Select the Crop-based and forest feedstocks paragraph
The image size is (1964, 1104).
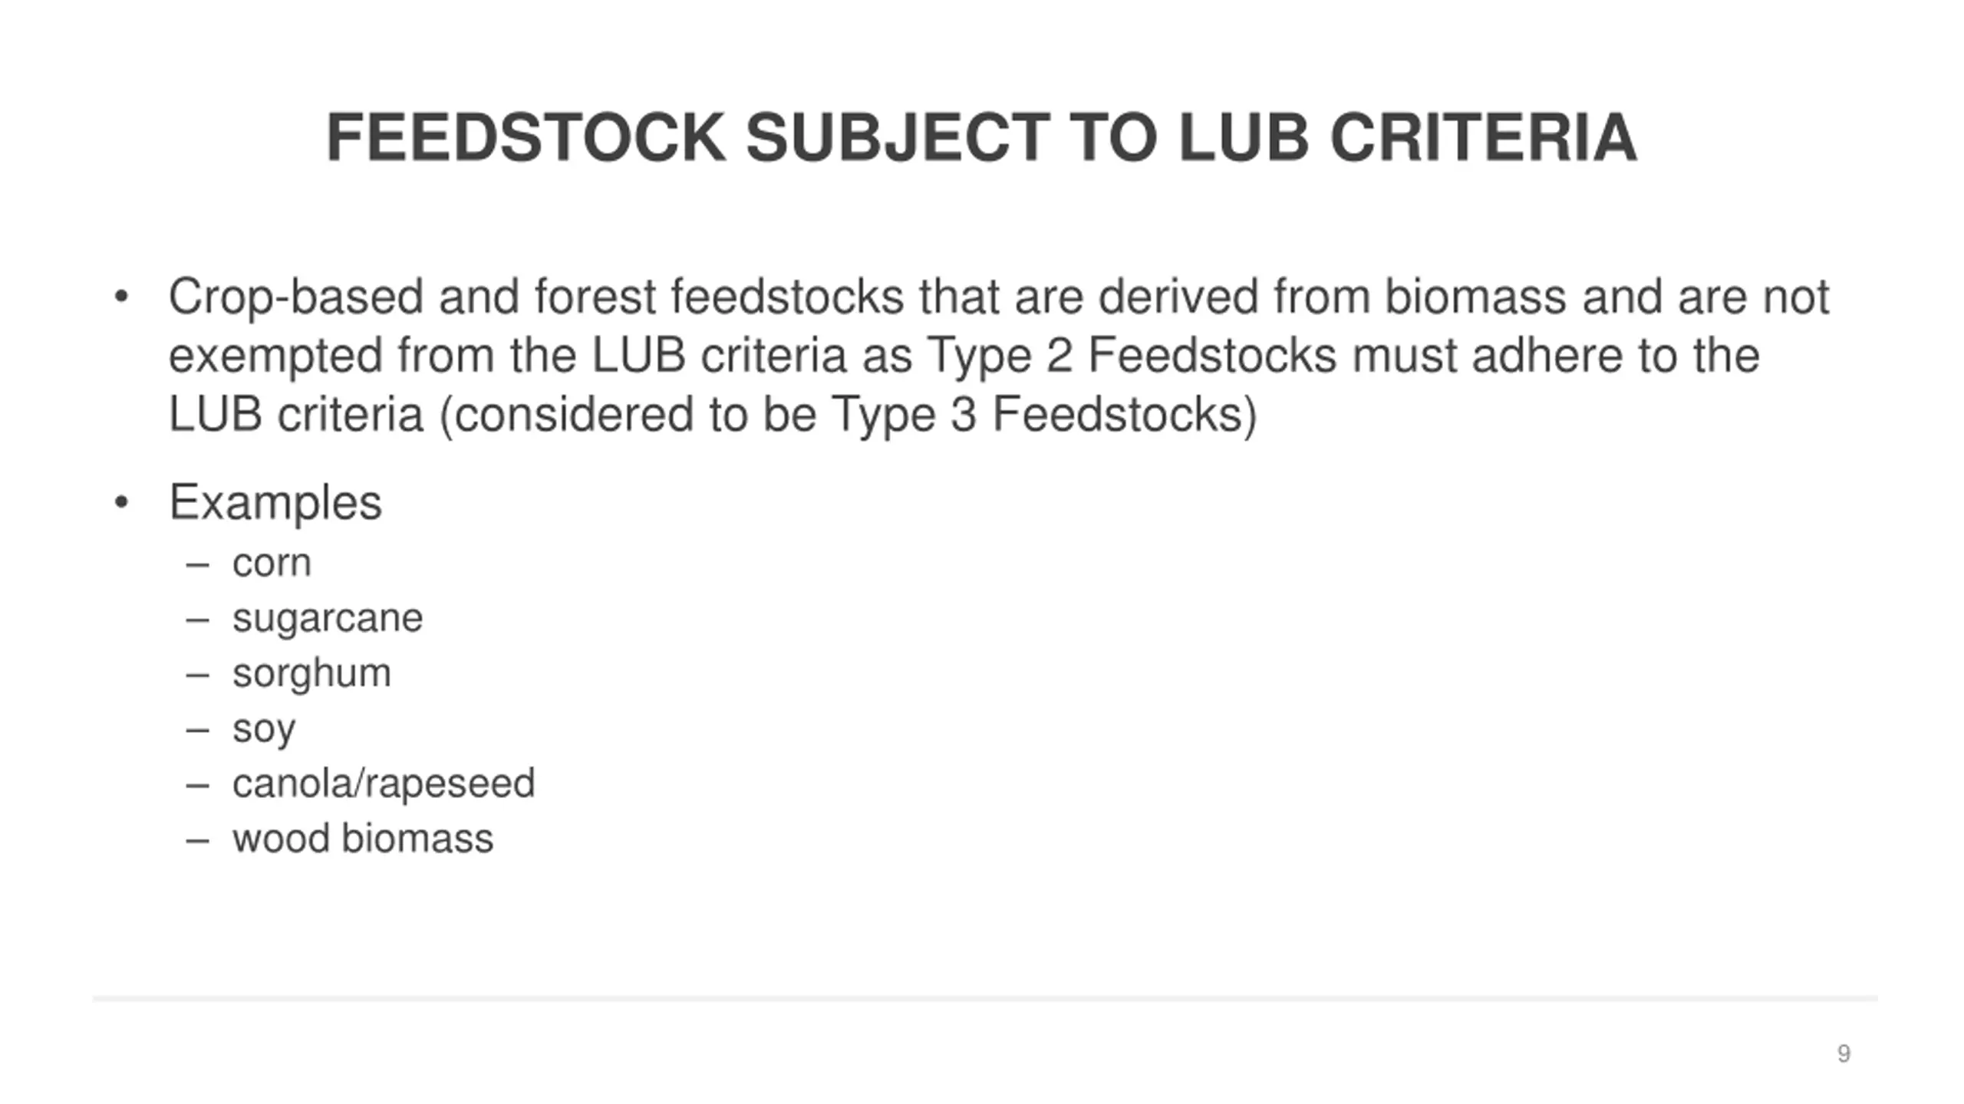coord(999,356)
